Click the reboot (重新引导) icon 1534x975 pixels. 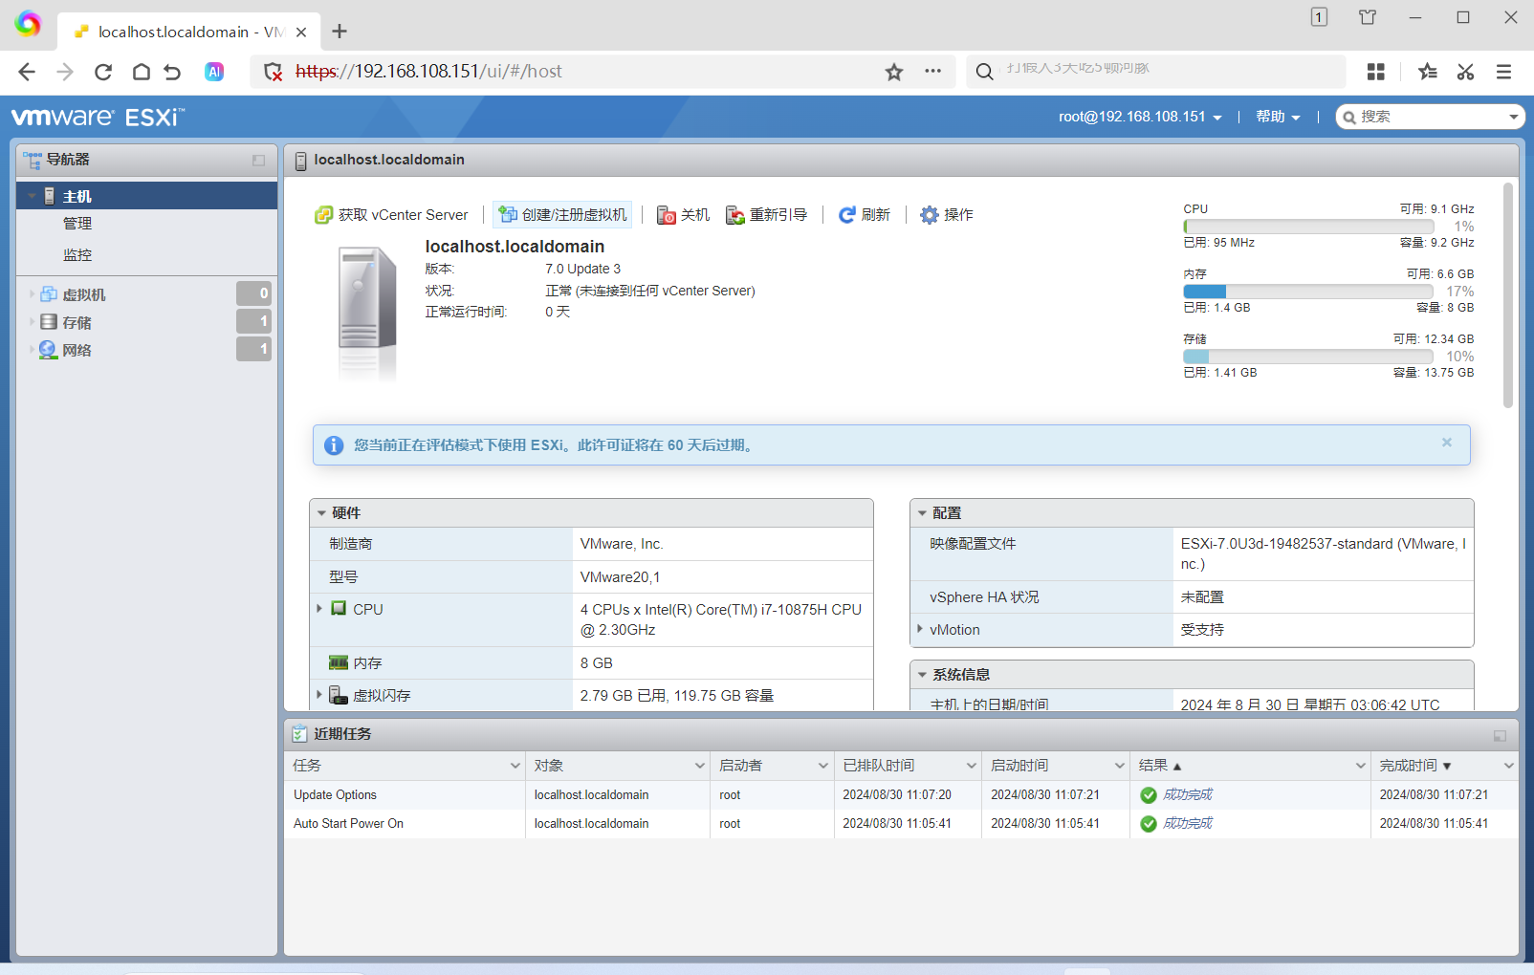point(735,215)
